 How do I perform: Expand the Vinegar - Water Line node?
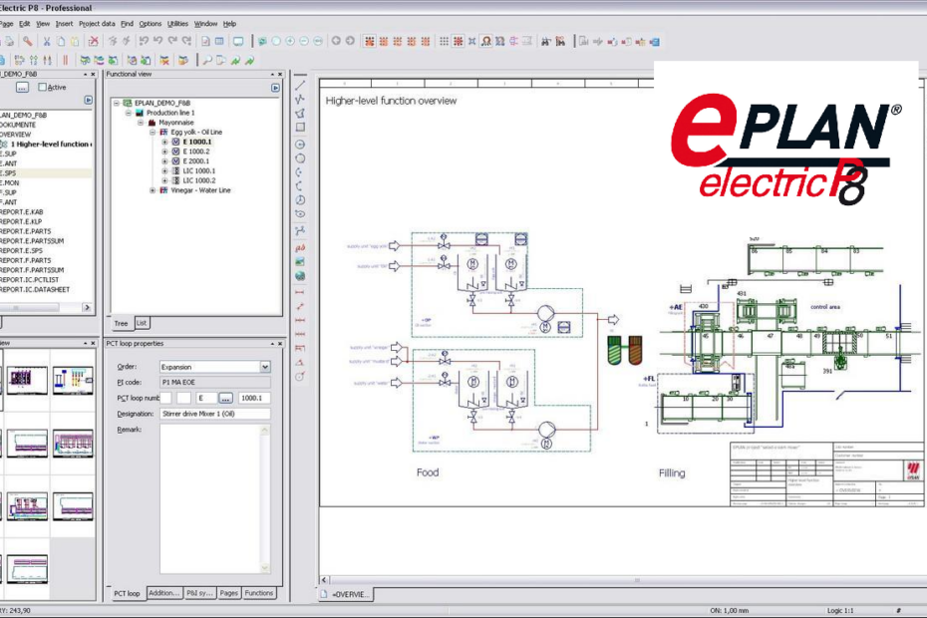coord(153,190)
